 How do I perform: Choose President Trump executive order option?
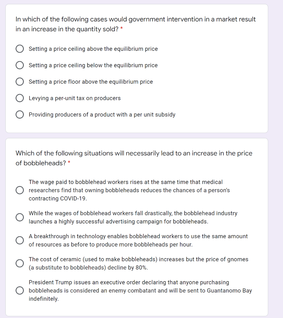point(20,290)
